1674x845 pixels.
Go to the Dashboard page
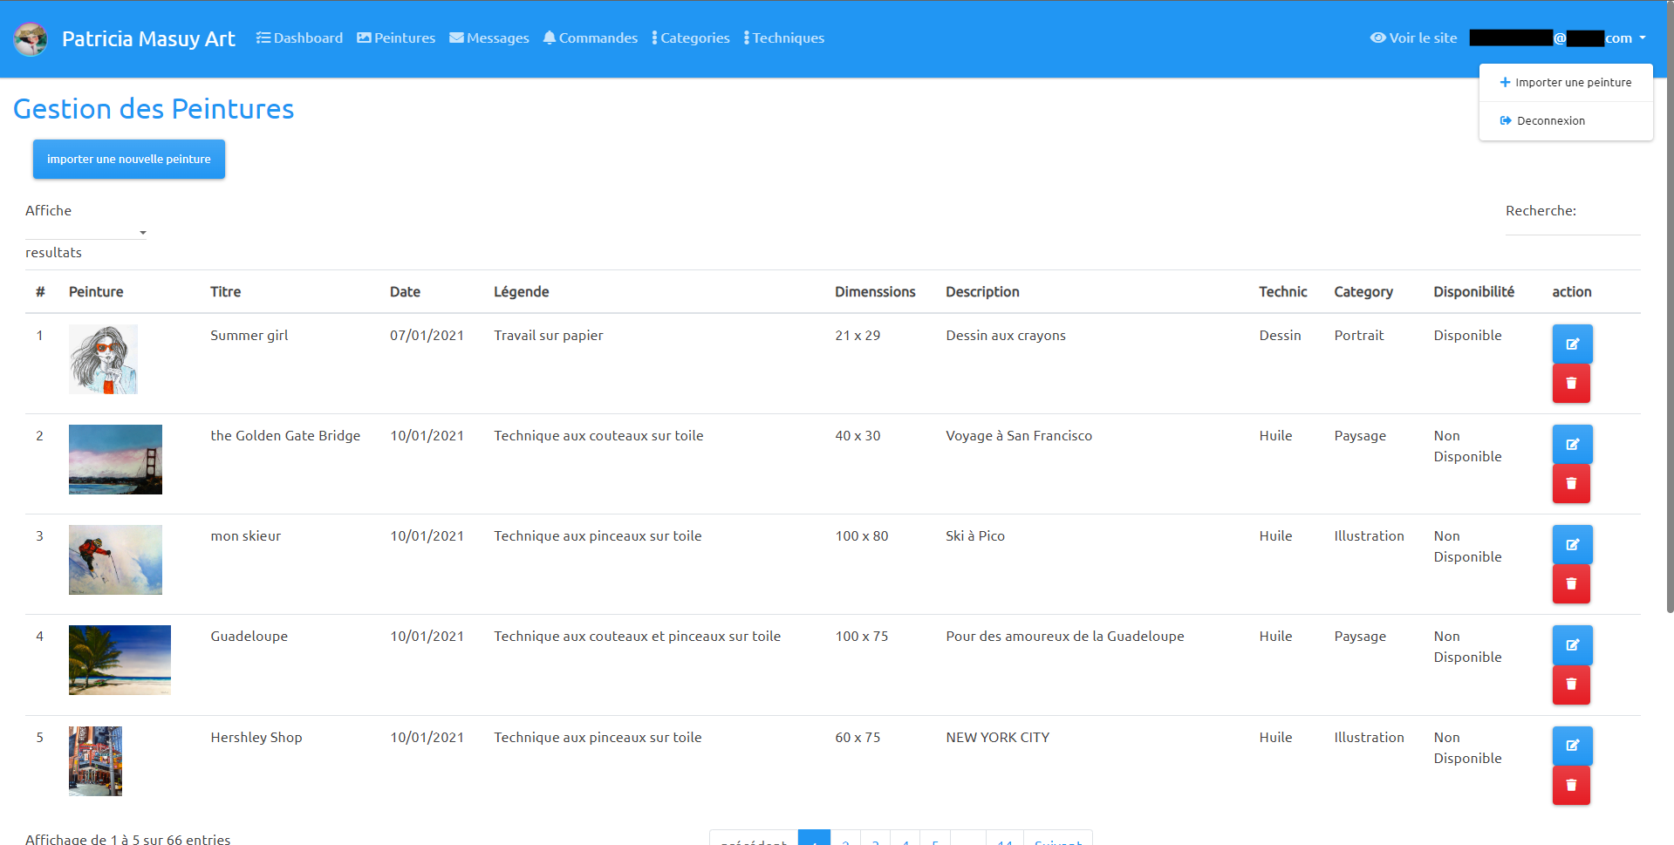coord(299,38)
